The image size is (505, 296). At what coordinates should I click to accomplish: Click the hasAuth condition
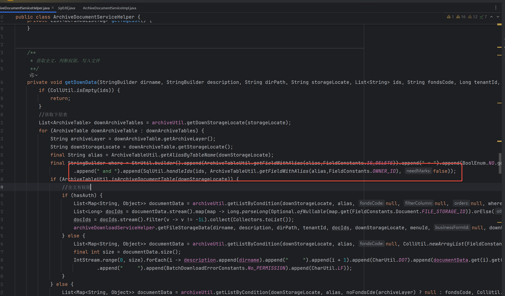pyautogui.click(x=84, y=195)
